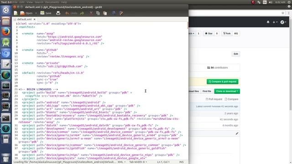Redo with the green arrow icon
This screenshot has height=164, width=292.
82,13
